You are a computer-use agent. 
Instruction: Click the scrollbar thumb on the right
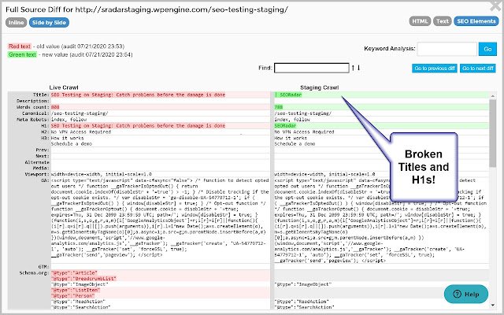click(492, 133)
